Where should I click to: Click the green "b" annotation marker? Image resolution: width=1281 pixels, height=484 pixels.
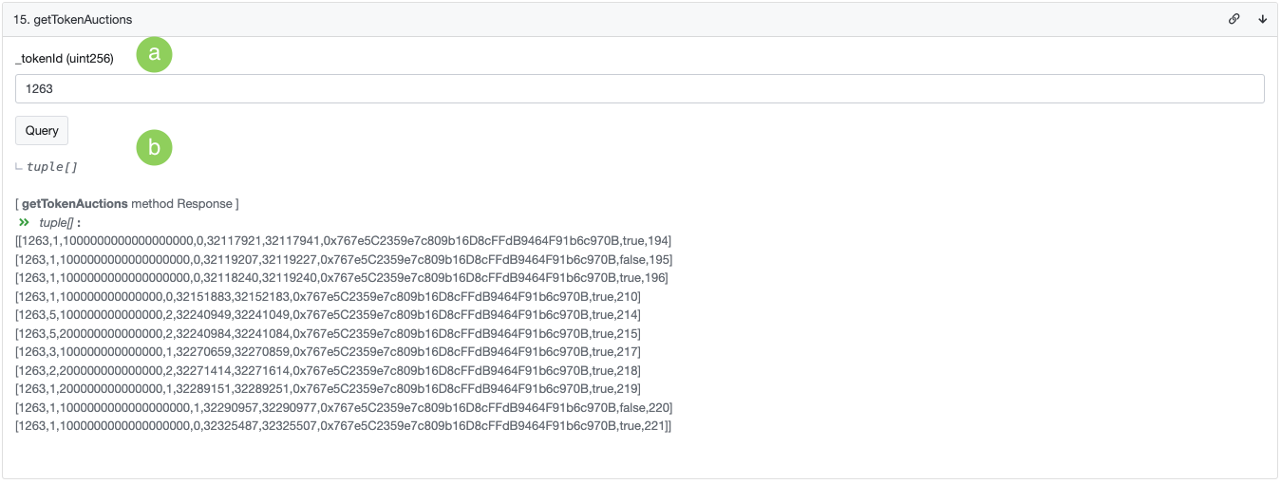(155, 147)
